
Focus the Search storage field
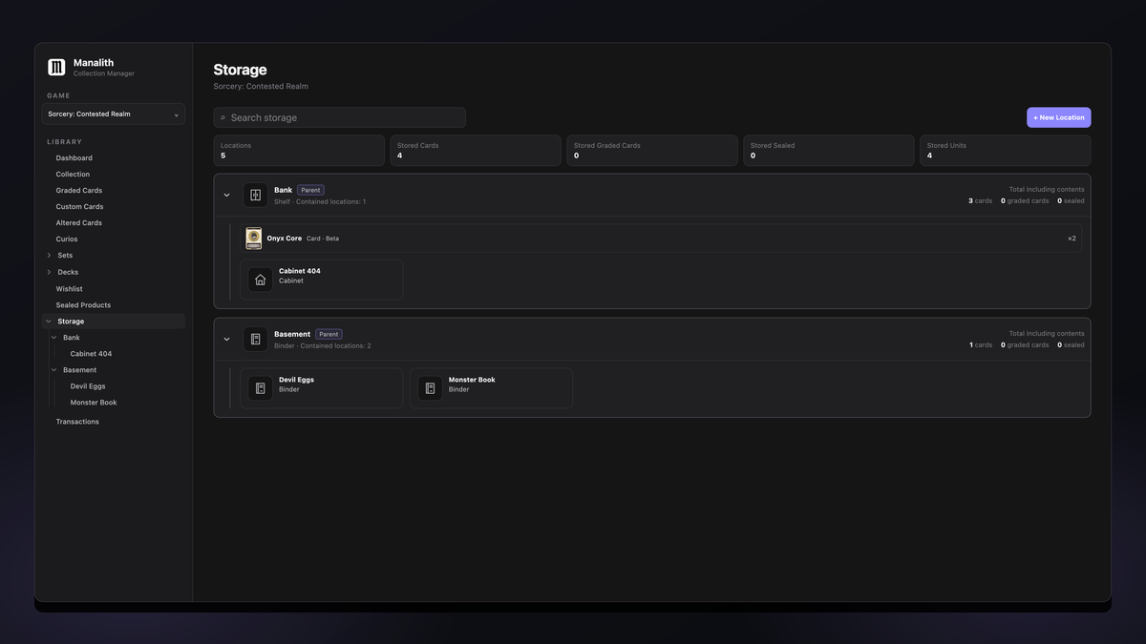point(340,117)
